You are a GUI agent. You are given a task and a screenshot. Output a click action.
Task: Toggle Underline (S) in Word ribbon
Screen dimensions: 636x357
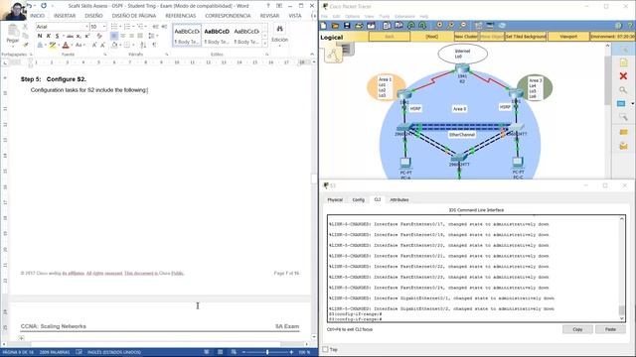(58, 36)
